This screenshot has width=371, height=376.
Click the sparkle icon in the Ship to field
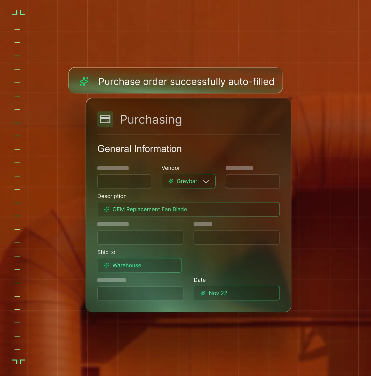[x=106, y=265]
